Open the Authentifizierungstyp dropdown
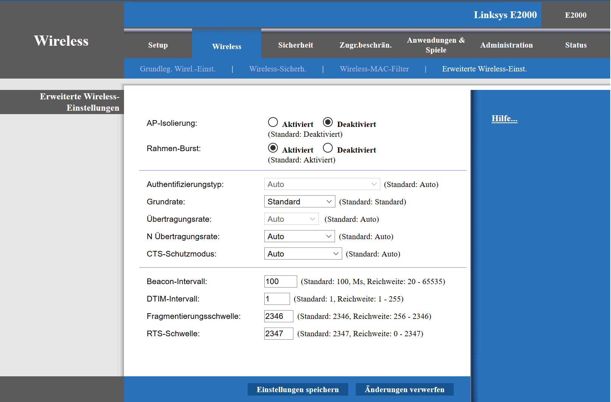The image size is (611, 402). (x=322, y=184)
